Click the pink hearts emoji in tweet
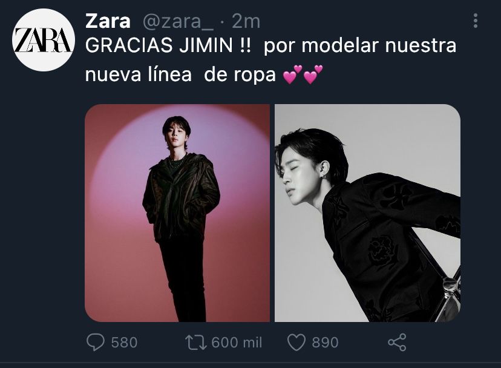Image resolution: width=501 pixels, height=368 pixels. pos(303,74)
